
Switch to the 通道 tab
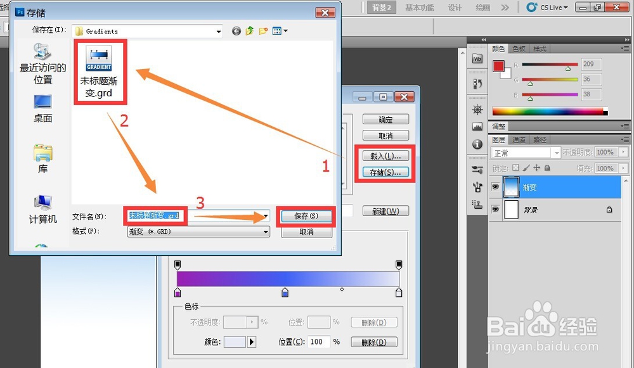[x=519, y=140]
